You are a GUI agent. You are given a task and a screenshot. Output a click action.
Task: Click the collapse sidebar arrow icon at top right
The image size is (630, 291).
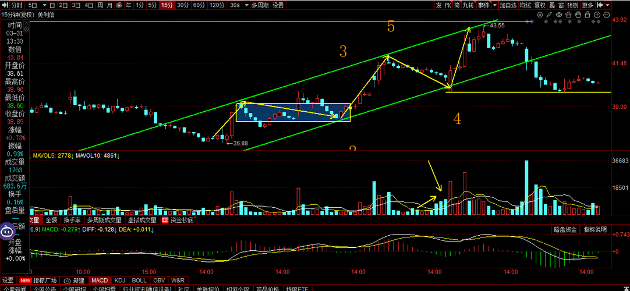[600, 5]
